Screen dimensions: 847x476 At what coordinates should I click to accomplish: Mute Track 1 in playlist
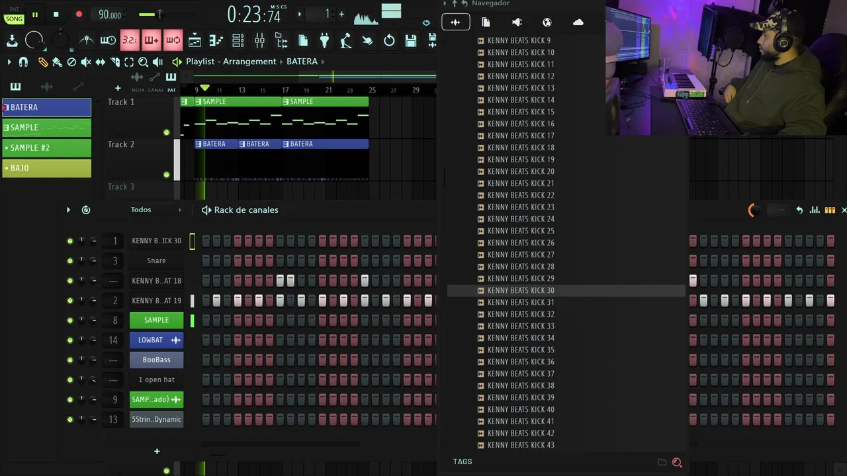click(x=167, y=132)
